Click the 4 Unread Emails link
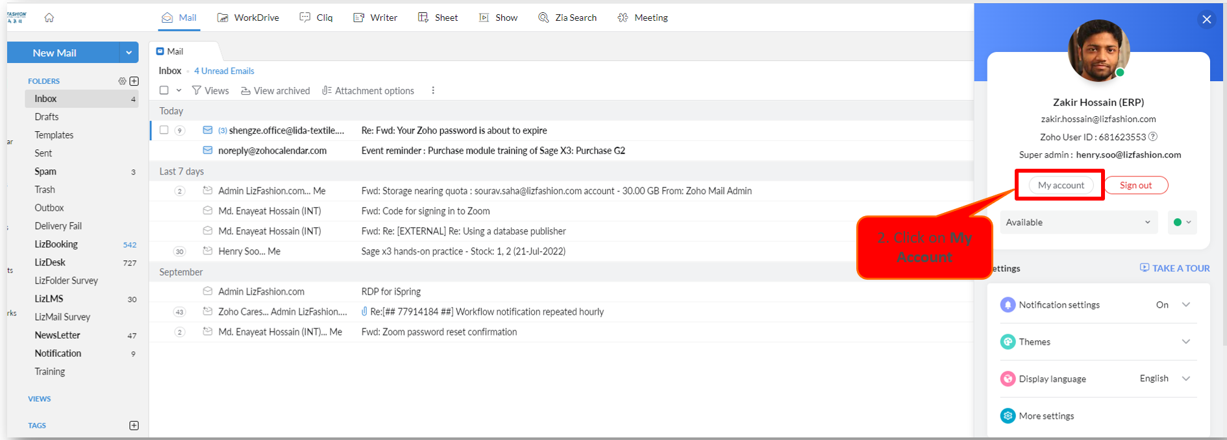This screenshot has width=1227, height=440. tap(224, 71)
